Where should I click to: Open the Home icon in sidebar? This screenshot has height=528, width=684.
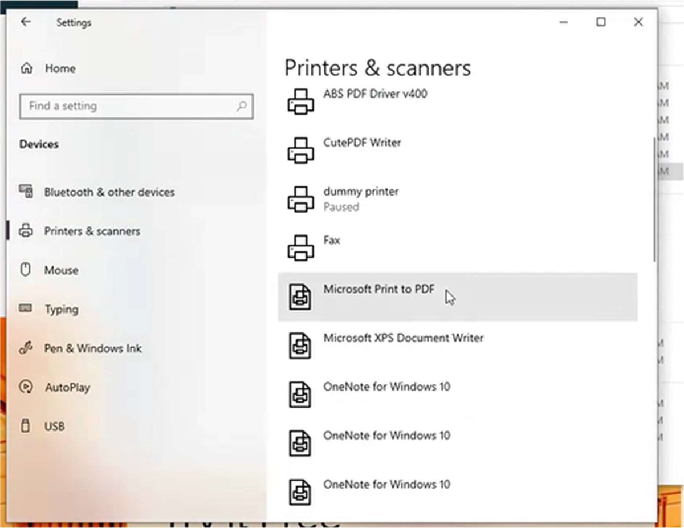click(x=26, y=68)
